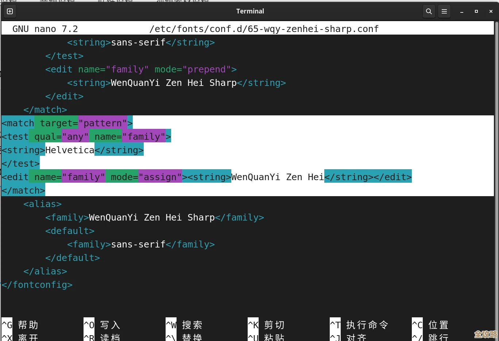
Task: Click the <default> tag line
Action: [70, 231]
